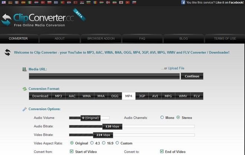Viewport: 245px width, 155px height.
Task: Select FLV conversion format
Action: click(197, 96)
